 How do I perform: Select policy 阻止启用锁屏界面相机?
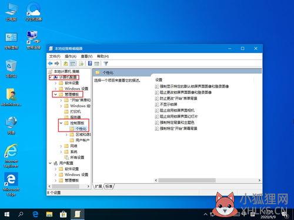[x=175, y=110]
